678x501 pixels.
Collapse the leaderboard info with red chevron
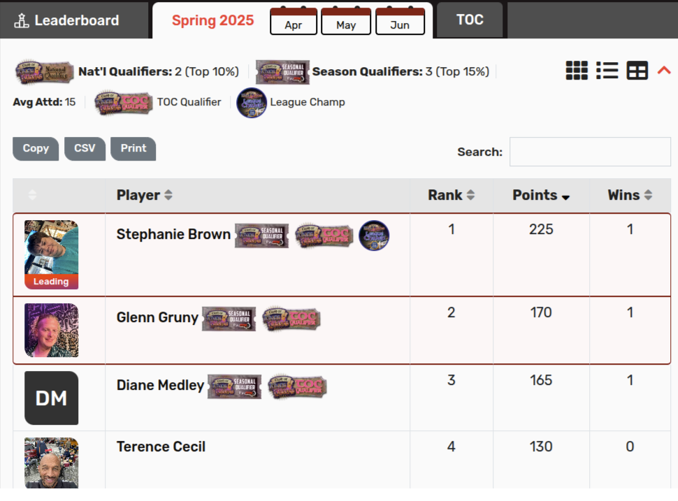click(x=664, y=70)
